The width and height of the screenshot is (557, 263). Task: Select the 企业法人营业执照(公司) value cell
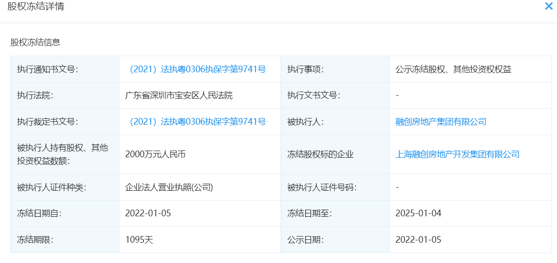pos(169,187)
